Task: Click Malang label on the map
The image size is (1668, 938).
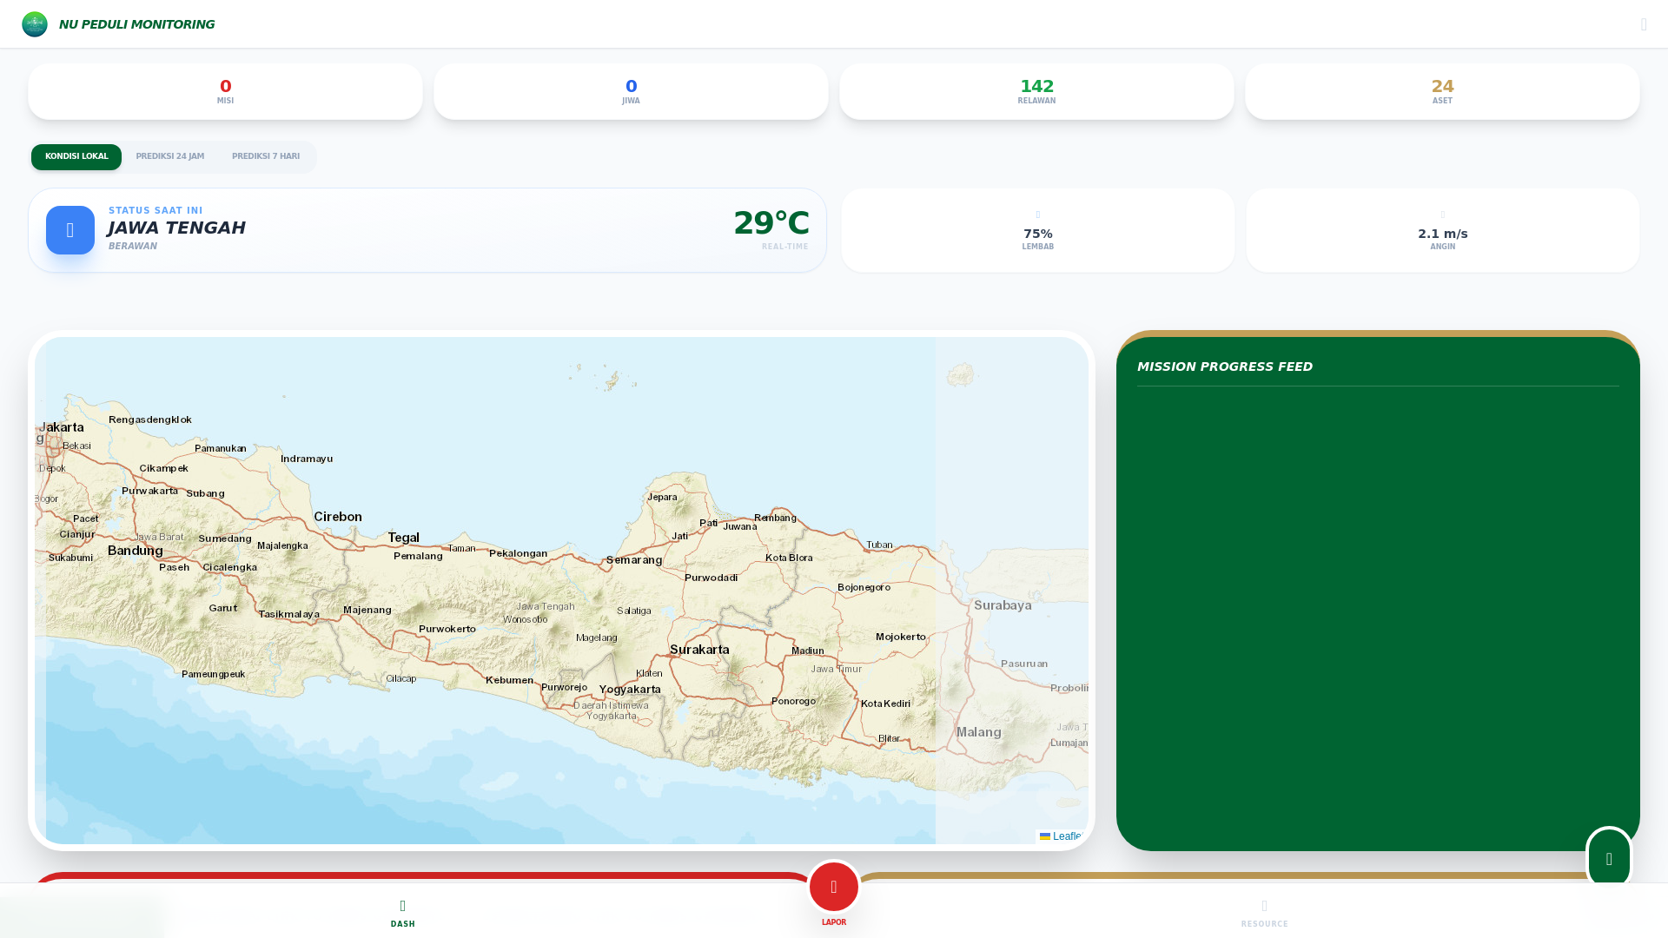Action: coord(979,732)
